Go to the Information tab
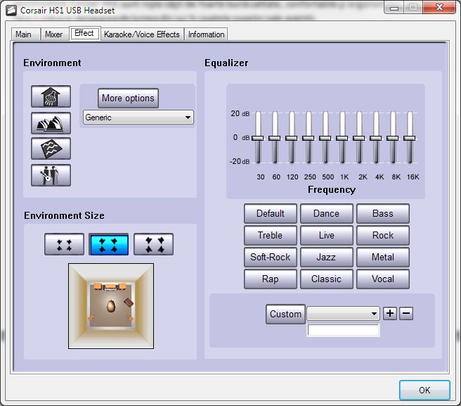 tap(206, 34)
